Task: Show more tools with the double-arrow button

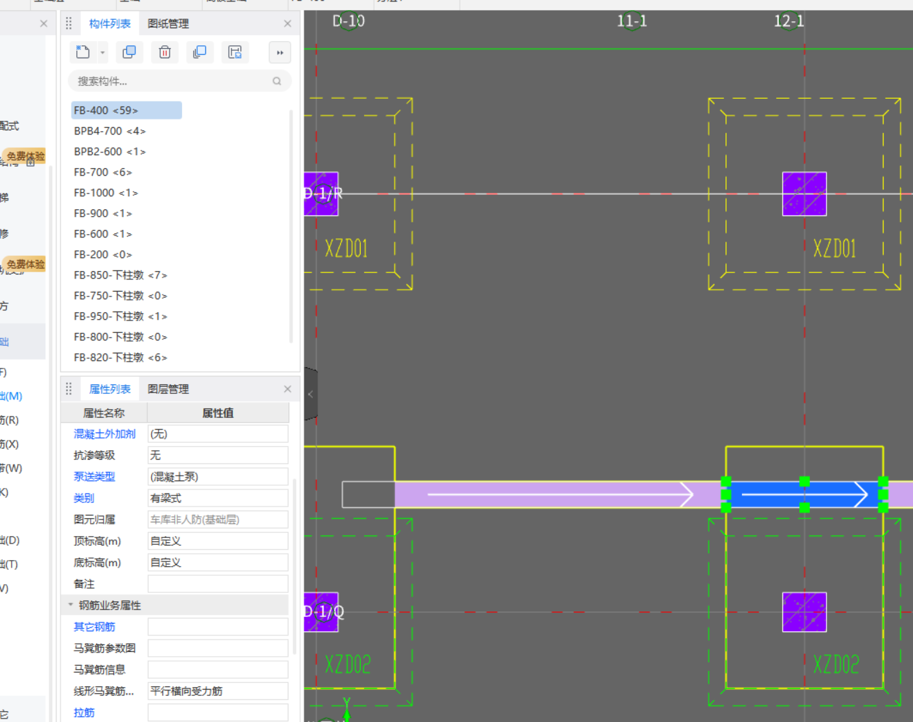Action: pos(280,52)
